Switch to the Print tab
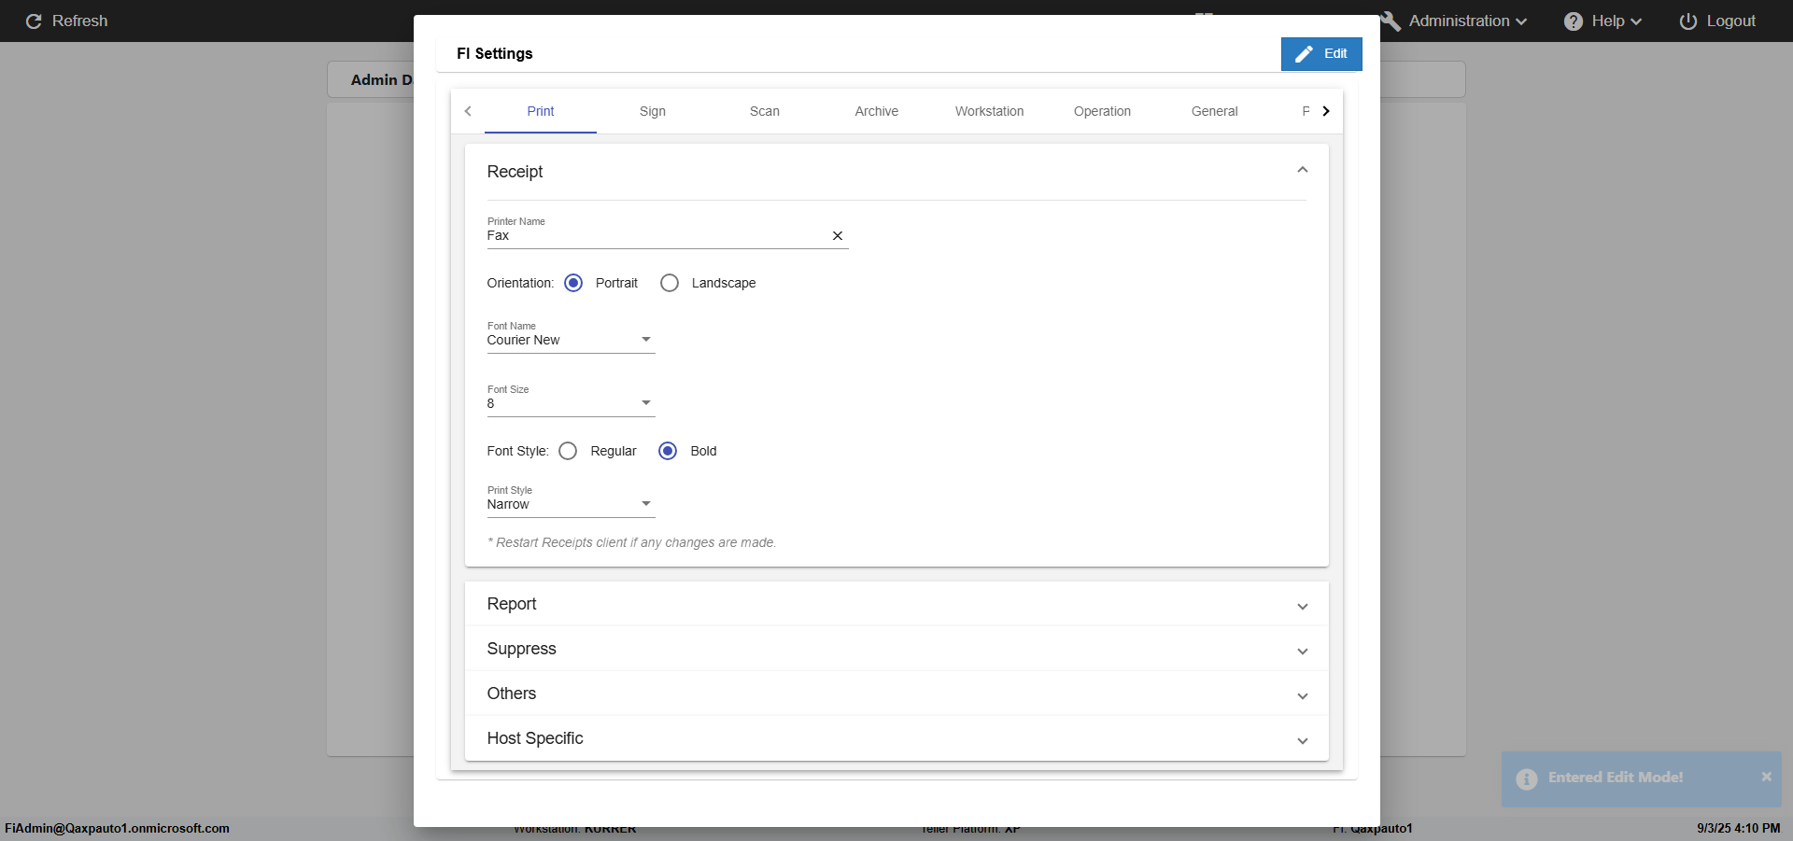Viewport: 1793px width, 841px height. [x=541, y=111]
